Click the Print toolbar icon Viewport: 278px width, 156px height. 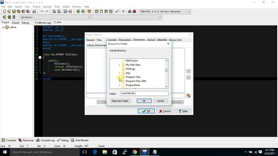point(34,12)
